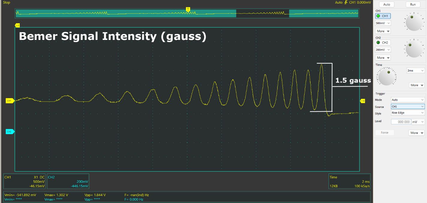Click the yellow marker above the waveform display

point(17,25)
